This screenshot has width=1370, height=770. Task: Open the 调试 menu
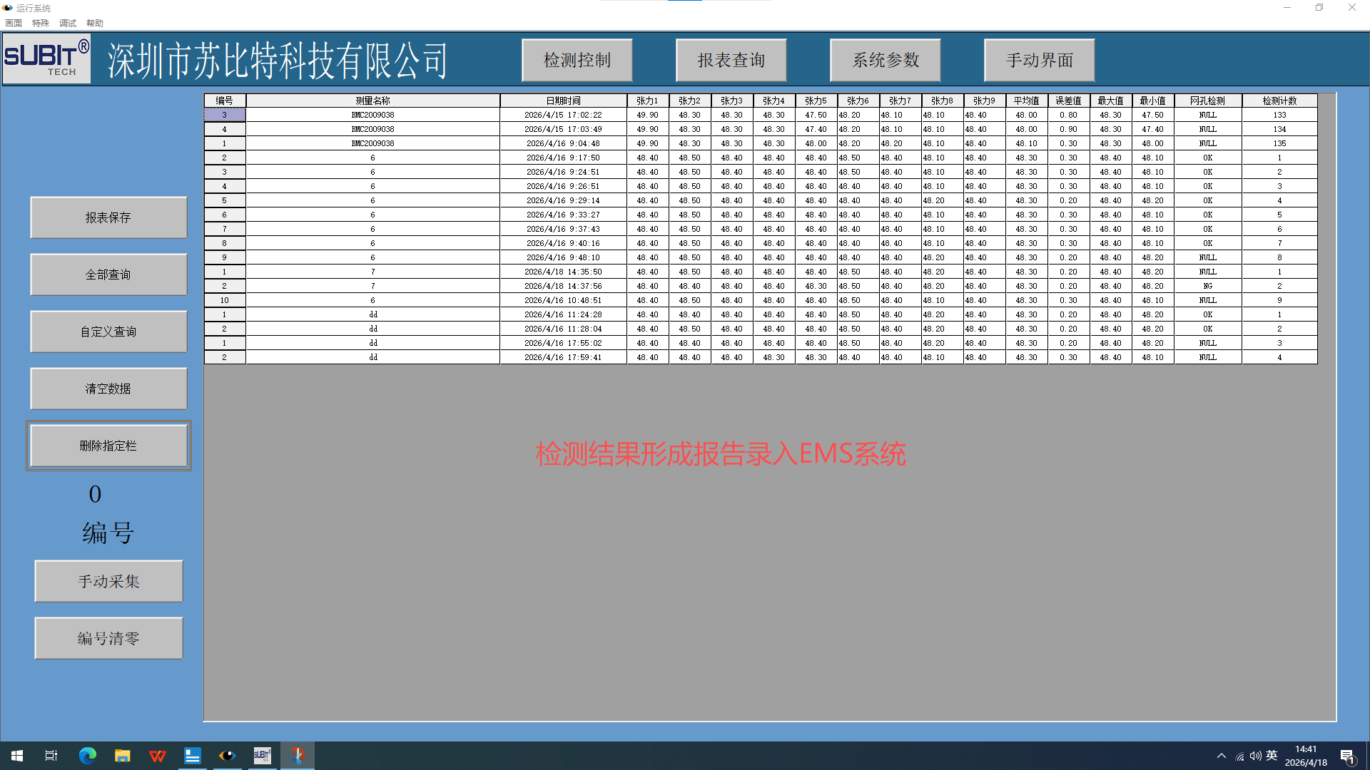68,23
